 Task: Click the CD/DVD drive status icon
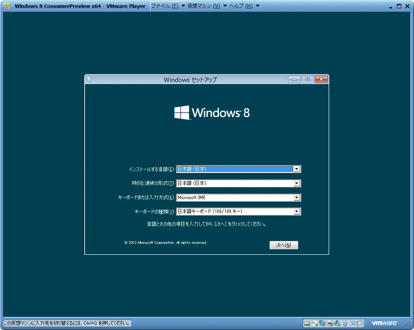315,323
